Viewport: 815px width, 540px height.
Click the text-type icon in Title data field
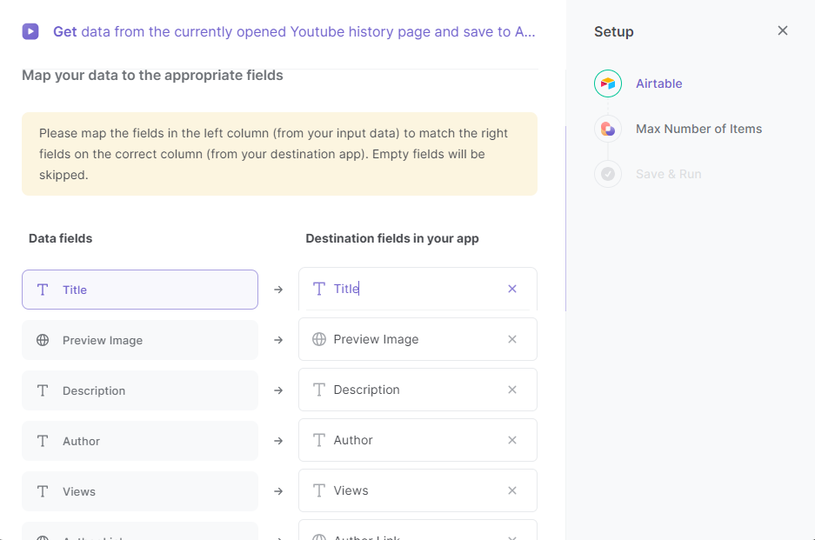tap(43, 290)
